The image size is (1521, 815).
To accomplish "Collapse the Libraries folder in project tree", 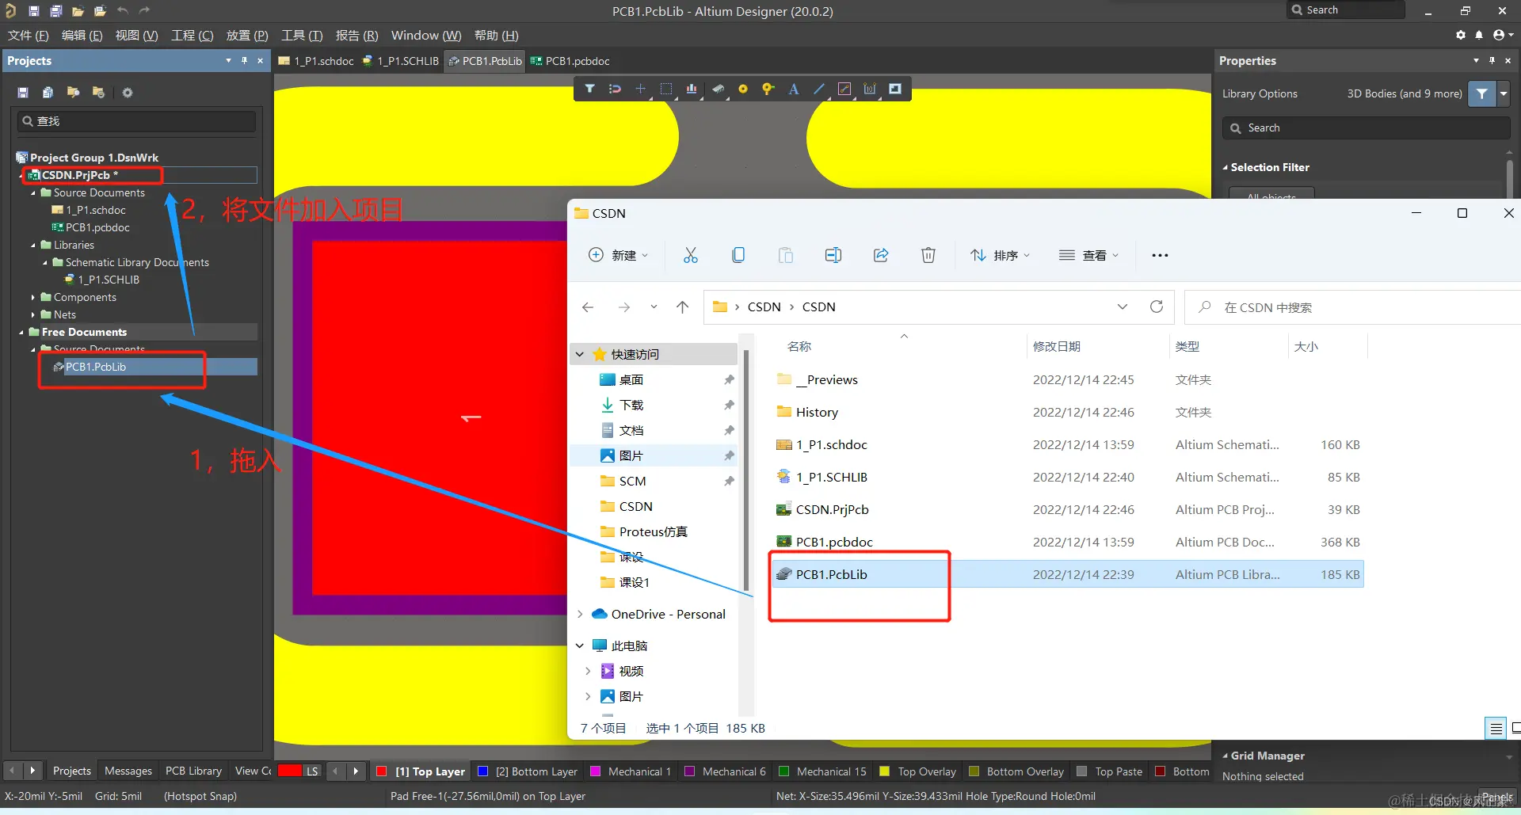I will point(33,246).
